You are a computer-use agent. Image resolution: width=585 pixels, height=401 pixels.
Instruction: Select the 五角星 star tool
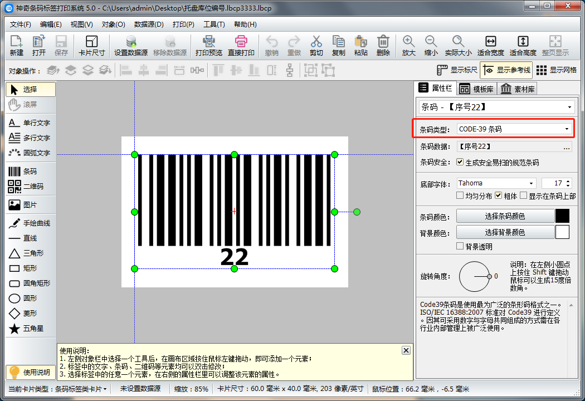pyautogui.click(x=31, y=328)
